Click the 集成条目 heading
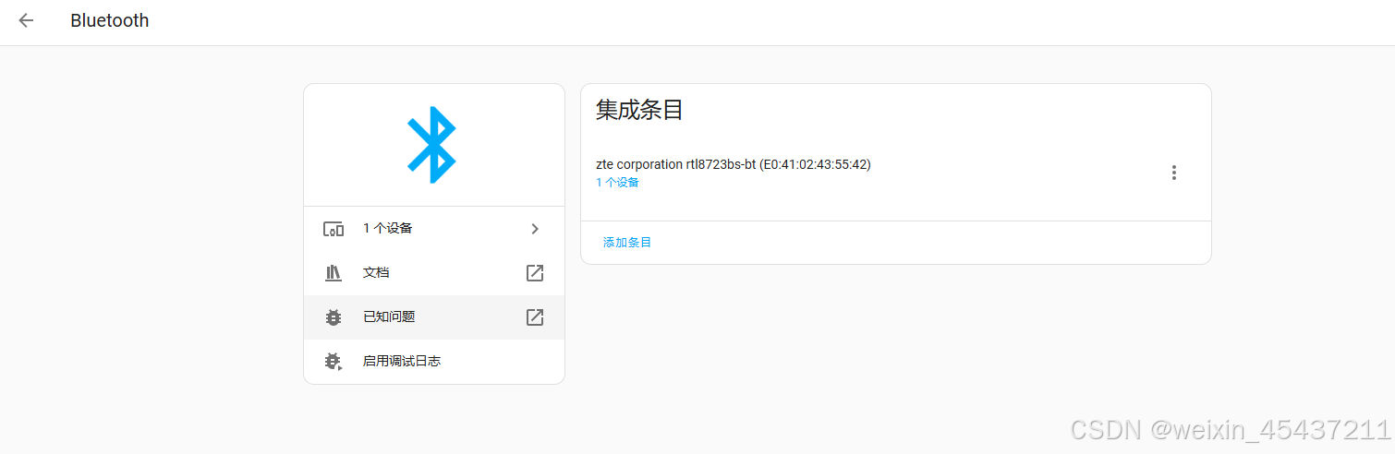Viewport: 1395px width, 454px height. pyautogui.click(x=639, y=110)
